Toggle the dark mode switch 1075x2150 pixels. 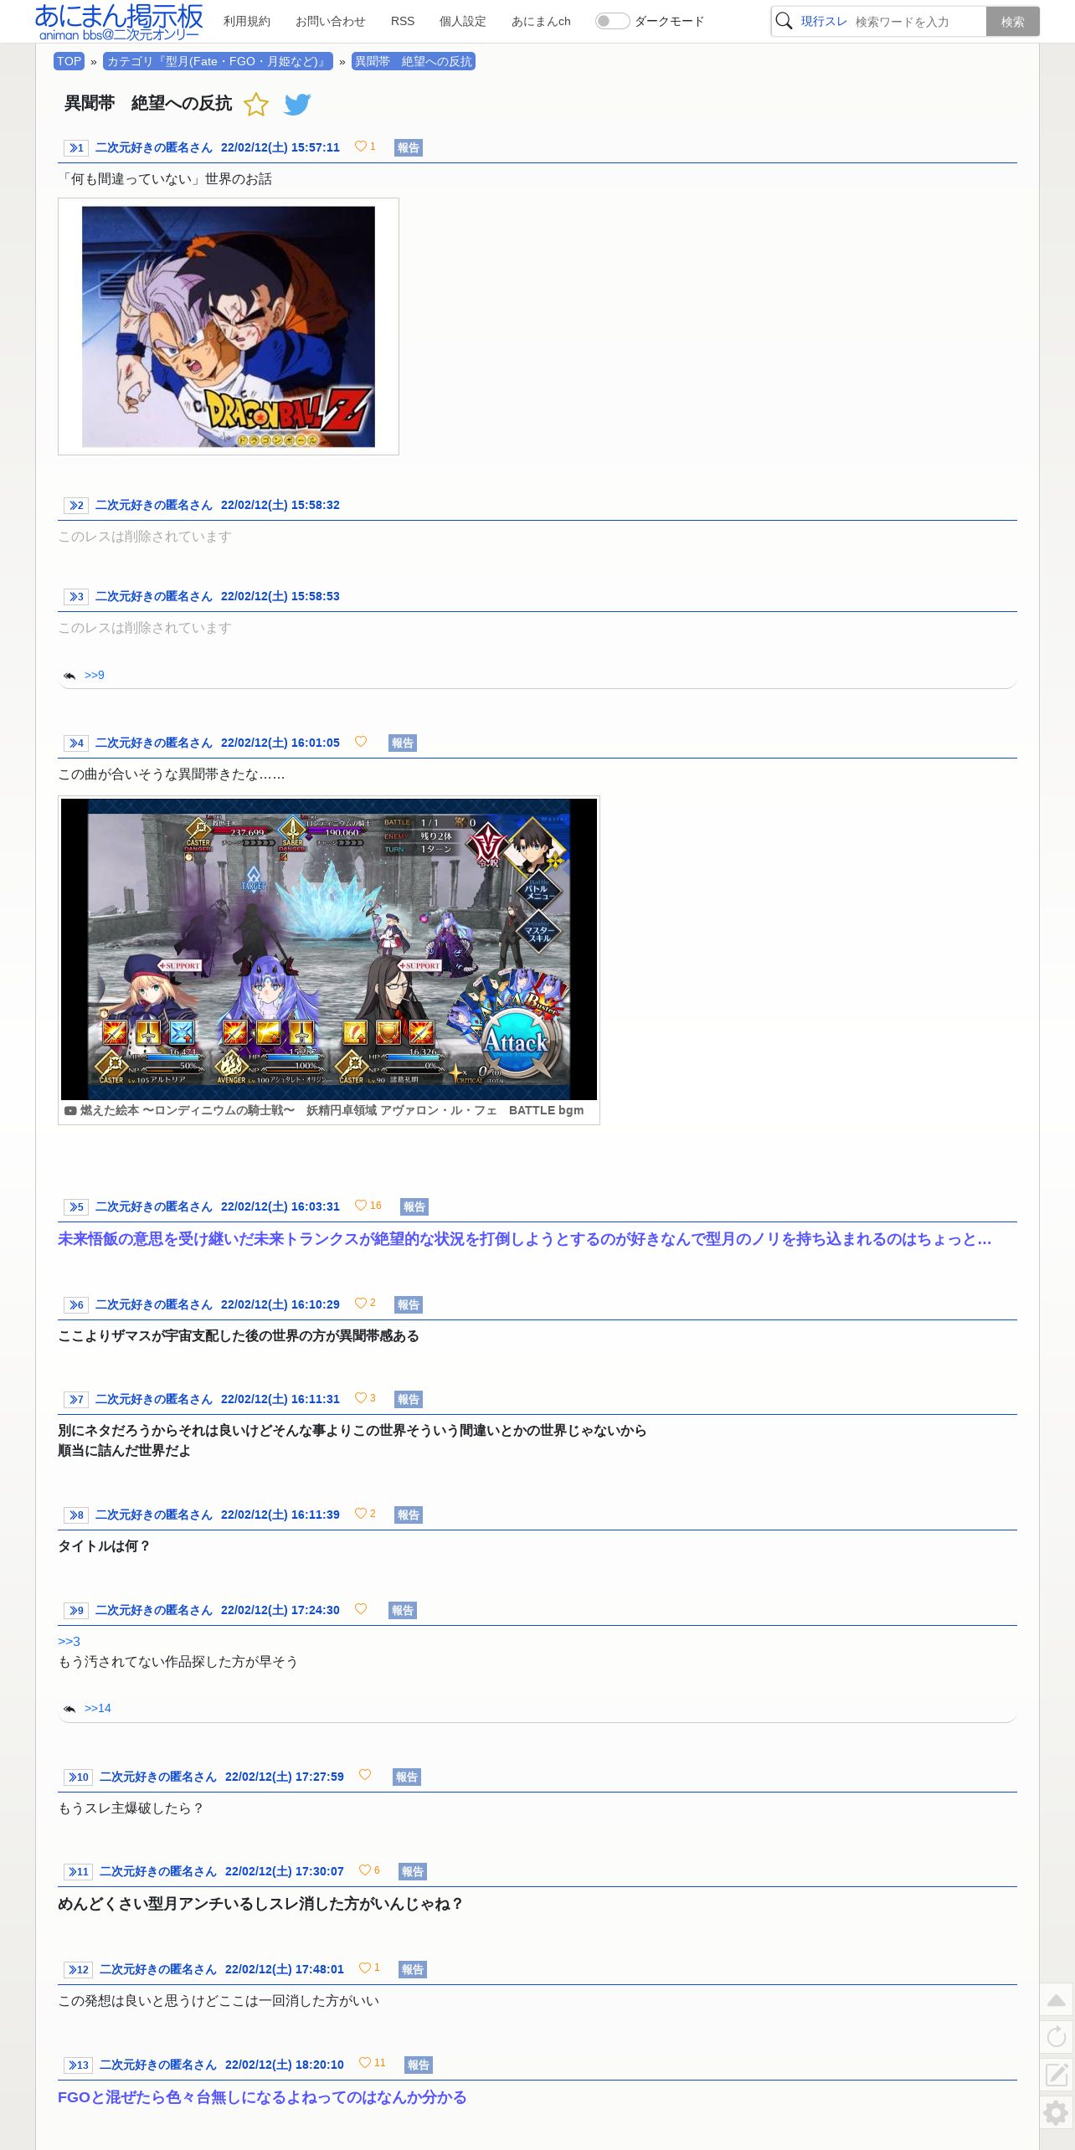(612, 21)
